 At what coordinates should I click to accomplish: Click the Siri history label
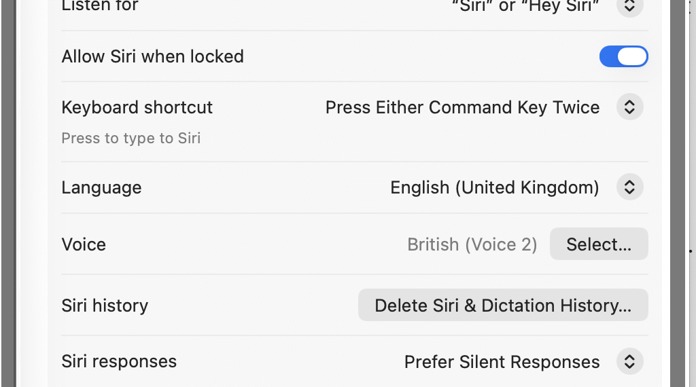point(105,306)
